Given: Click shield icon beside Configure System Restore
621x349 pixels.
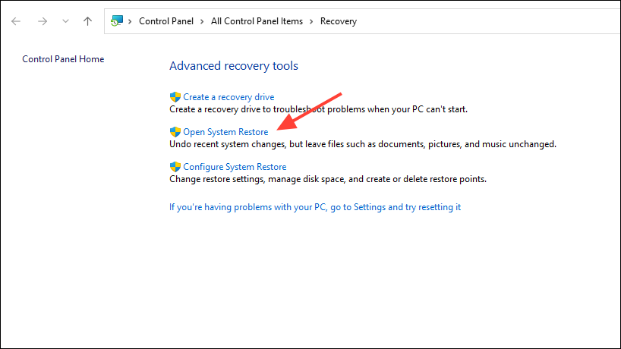Looking at the screenshot, I should 175,167.
